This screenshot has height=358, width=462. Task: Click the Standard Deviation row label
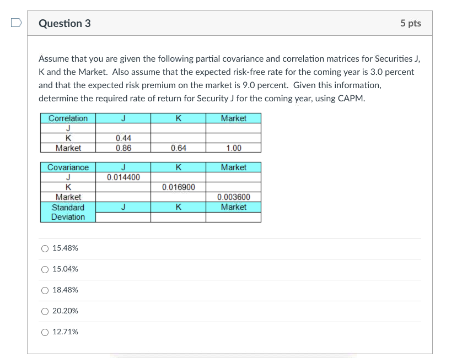pyautogui.click(x=67, y=211)
